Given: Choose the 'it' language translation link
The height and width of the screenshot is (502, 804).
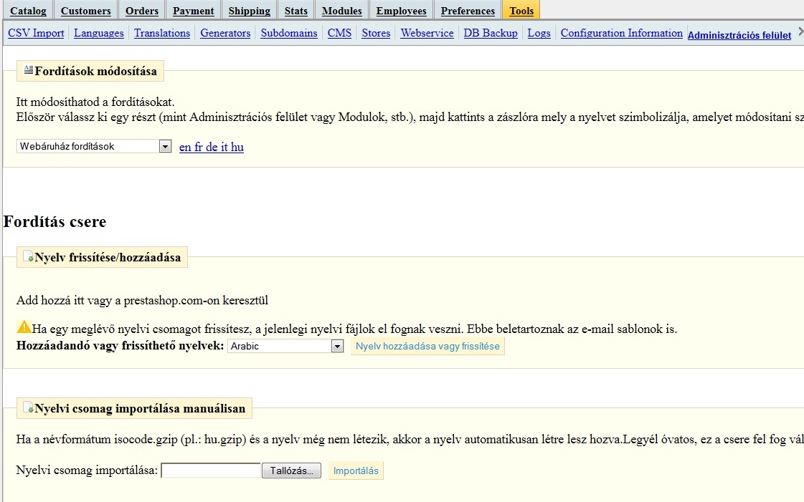Looking at the screenshot, I should click(224, 148).
